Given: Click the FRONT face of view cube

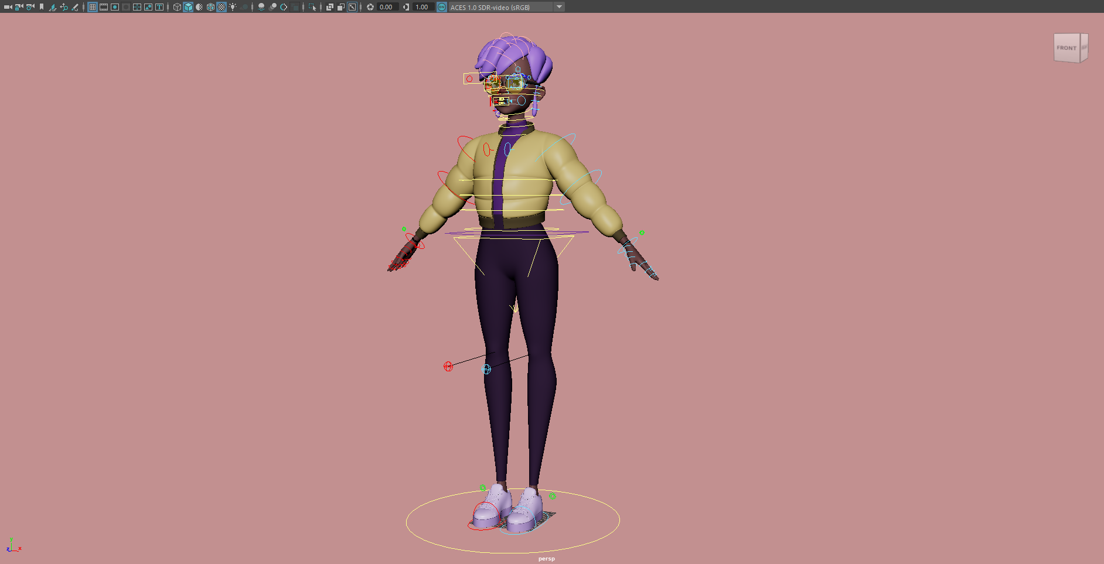Looking at the screenshot, I should click(x=1066, y=48).
